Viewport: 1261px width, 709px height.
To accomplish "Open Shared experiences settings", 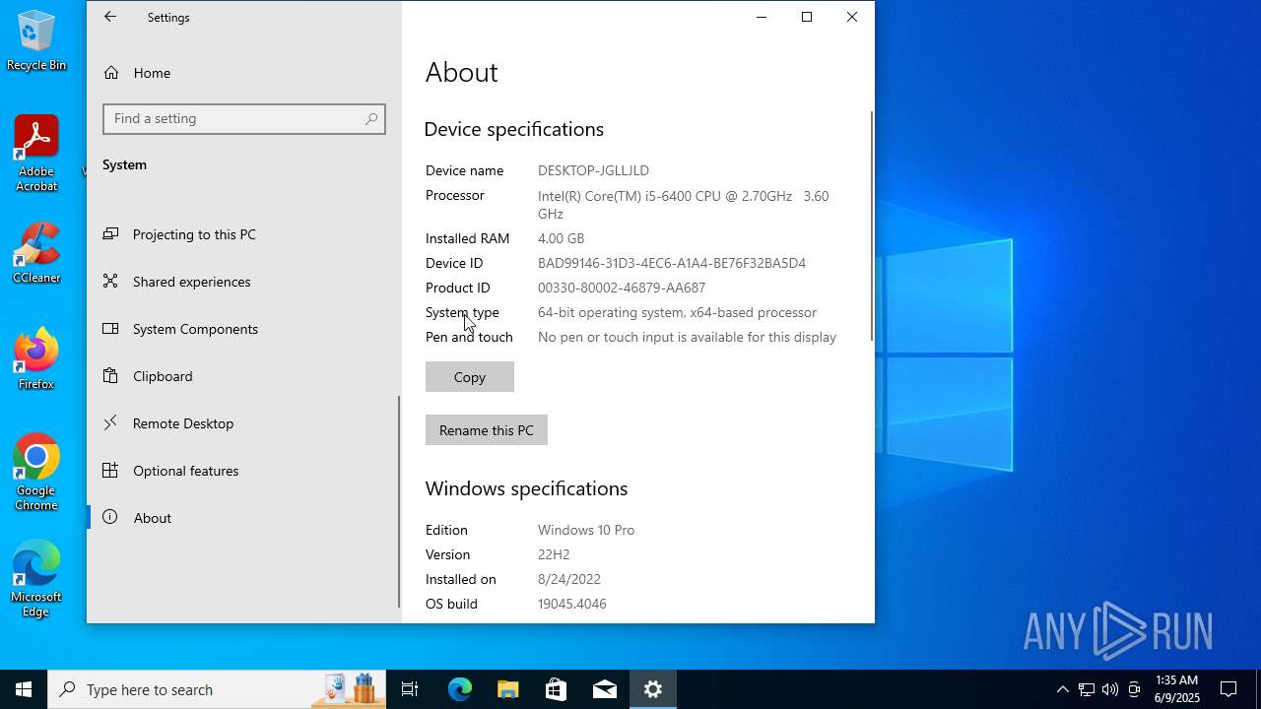I will click(244, 282).
